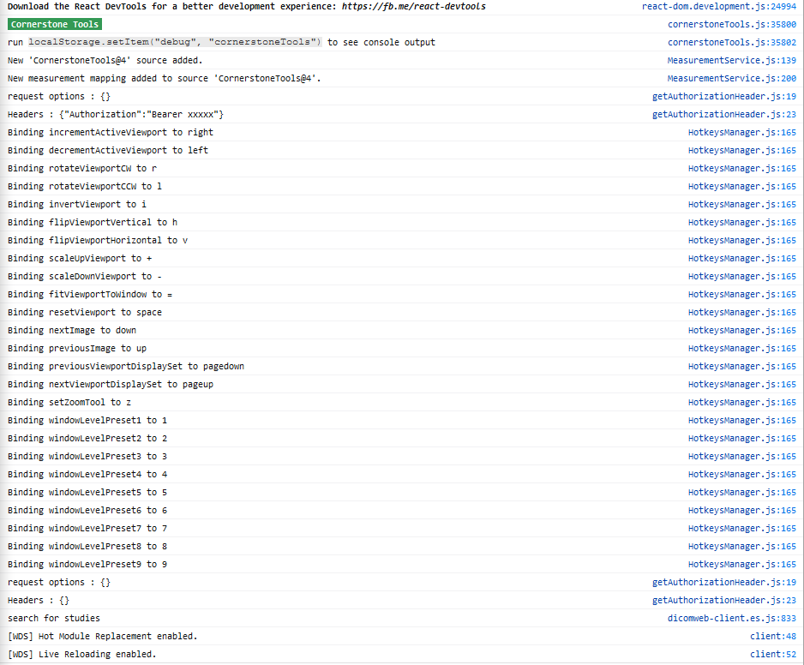Click HotkeysManager.js:165 link on invertViewport row

(x=742, y=204)
